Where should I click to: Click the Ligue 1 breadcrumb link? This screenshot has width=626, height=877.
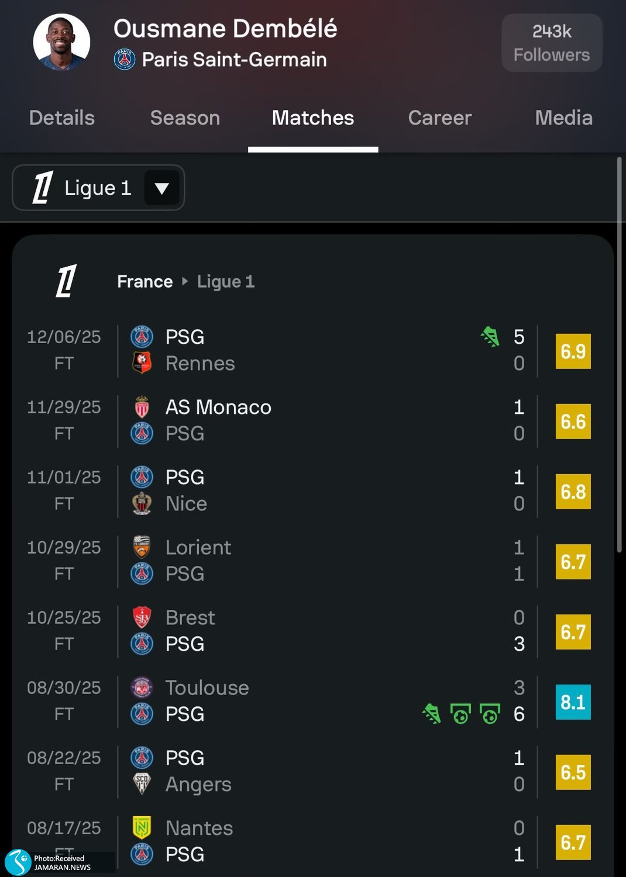coord(226,282)
